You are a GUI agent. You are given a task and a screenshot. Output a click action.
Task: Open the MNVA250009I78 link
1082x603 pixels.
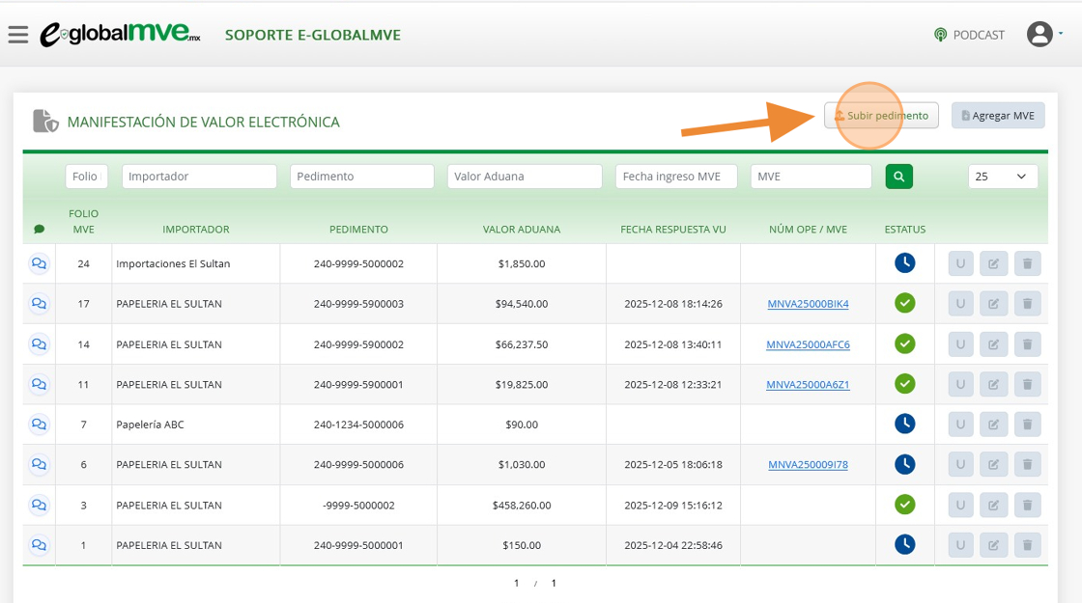click(808, 464)
